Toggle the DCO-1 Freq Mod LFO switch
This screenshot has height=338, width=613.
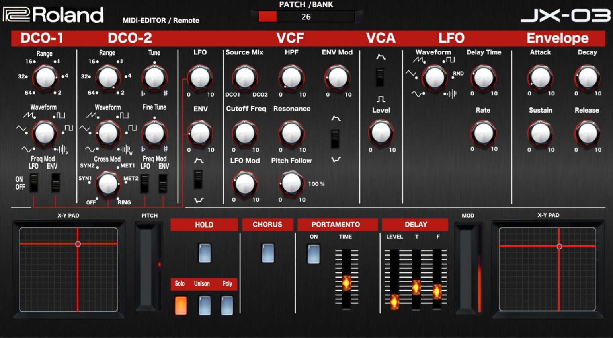pyautogui.click(x=34, y=183)
